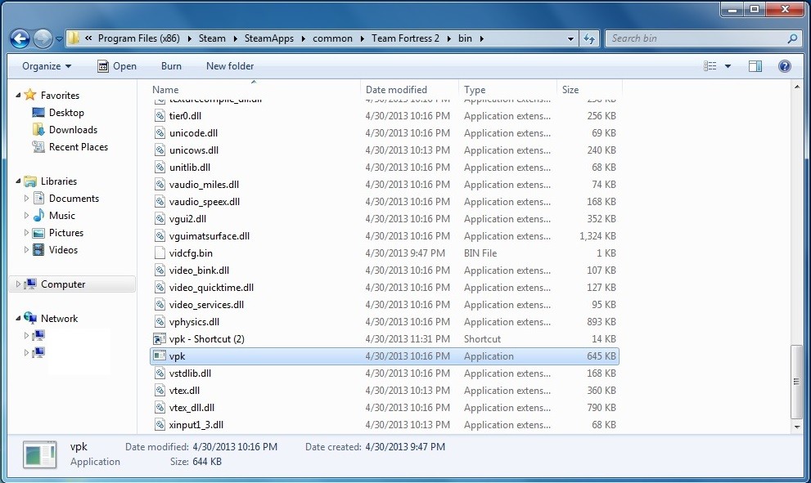Select the unicode.dll file
The width and height of the screenshot is (811, 483).
pyautogui.click(x=193, y=132)
